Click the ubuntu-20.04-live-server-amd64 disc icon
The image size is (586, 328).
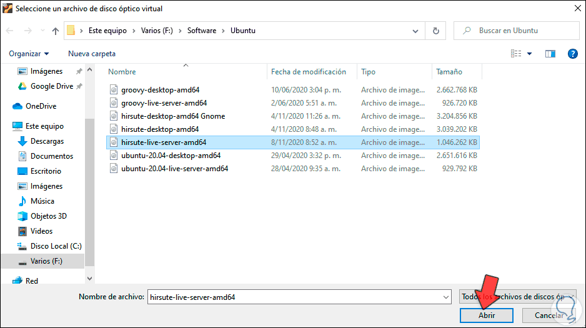point(114,169)
